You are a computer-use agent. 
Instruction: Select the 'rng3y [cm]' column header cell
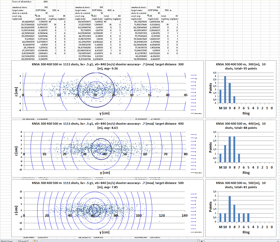pos(139,19)
